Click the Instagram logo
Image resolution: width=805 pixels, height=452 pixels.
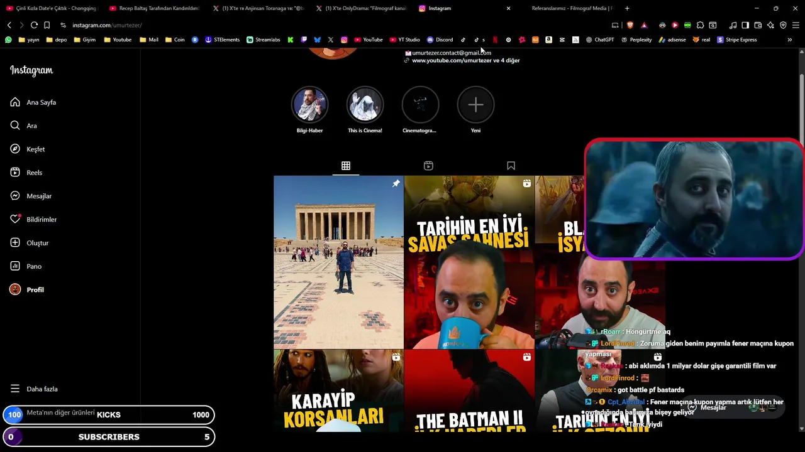31,70
